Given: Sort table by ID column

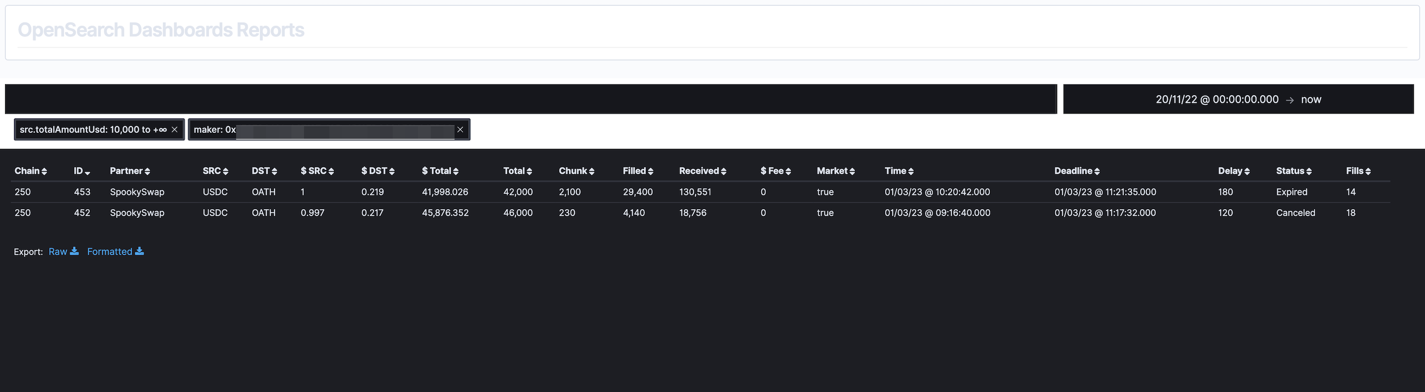Looking at the screenshot, I should click(x=82, y=171).
